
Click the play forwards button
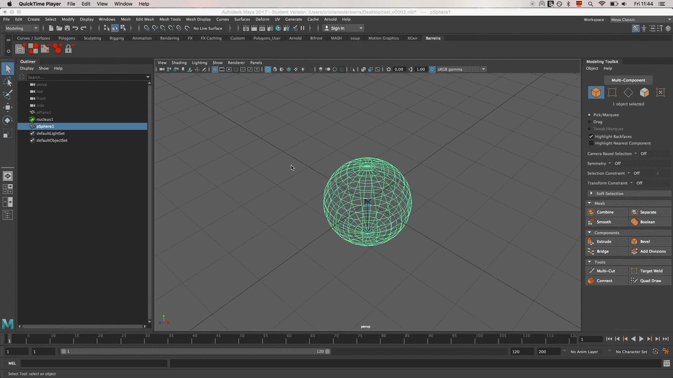(x=641, y=339)
